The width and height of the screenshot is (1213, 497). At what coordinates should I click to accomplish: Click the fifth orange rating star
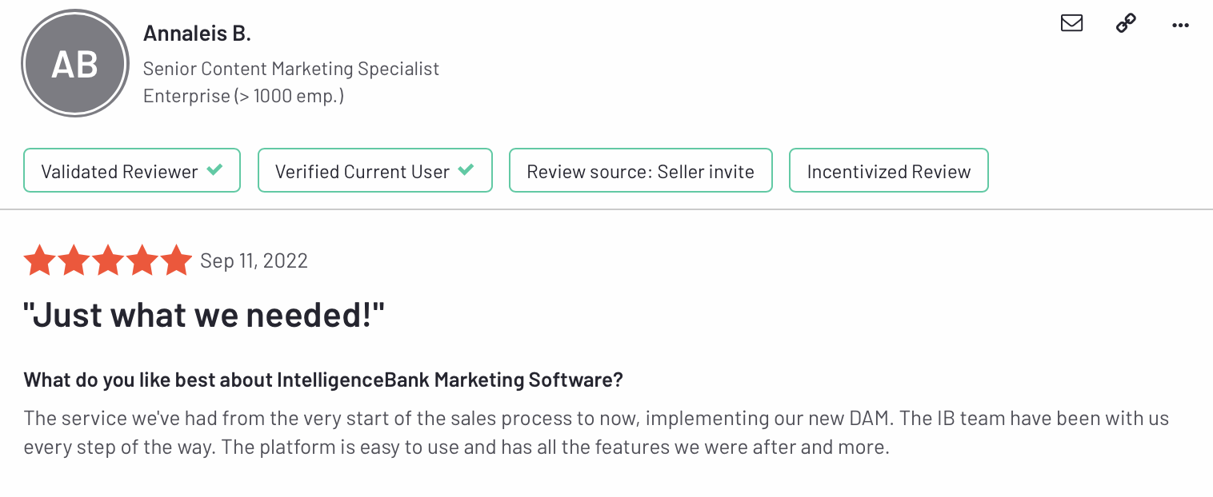[x=176, y=260]
